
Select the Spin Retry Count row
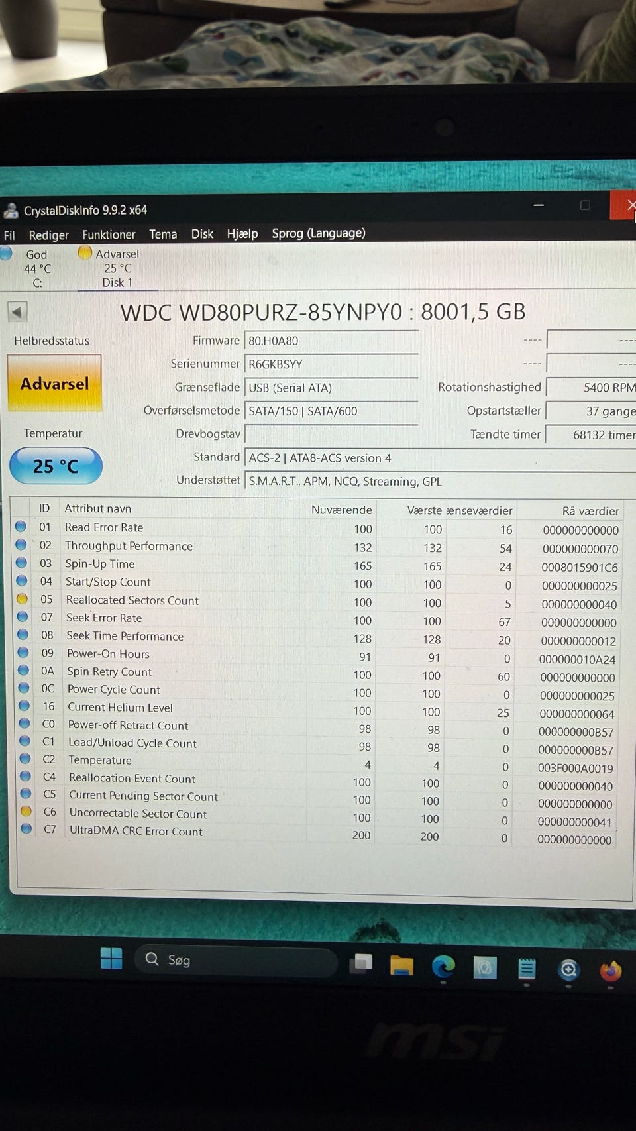click(x=316, y=674)
